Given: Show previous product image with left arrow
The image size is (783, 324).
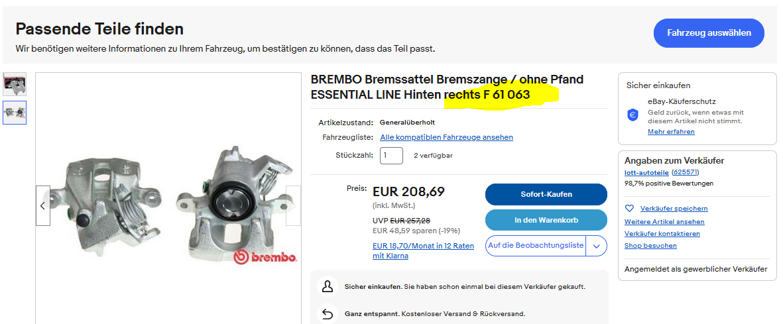Looking at the screenshot, I should tap(43, 205).
